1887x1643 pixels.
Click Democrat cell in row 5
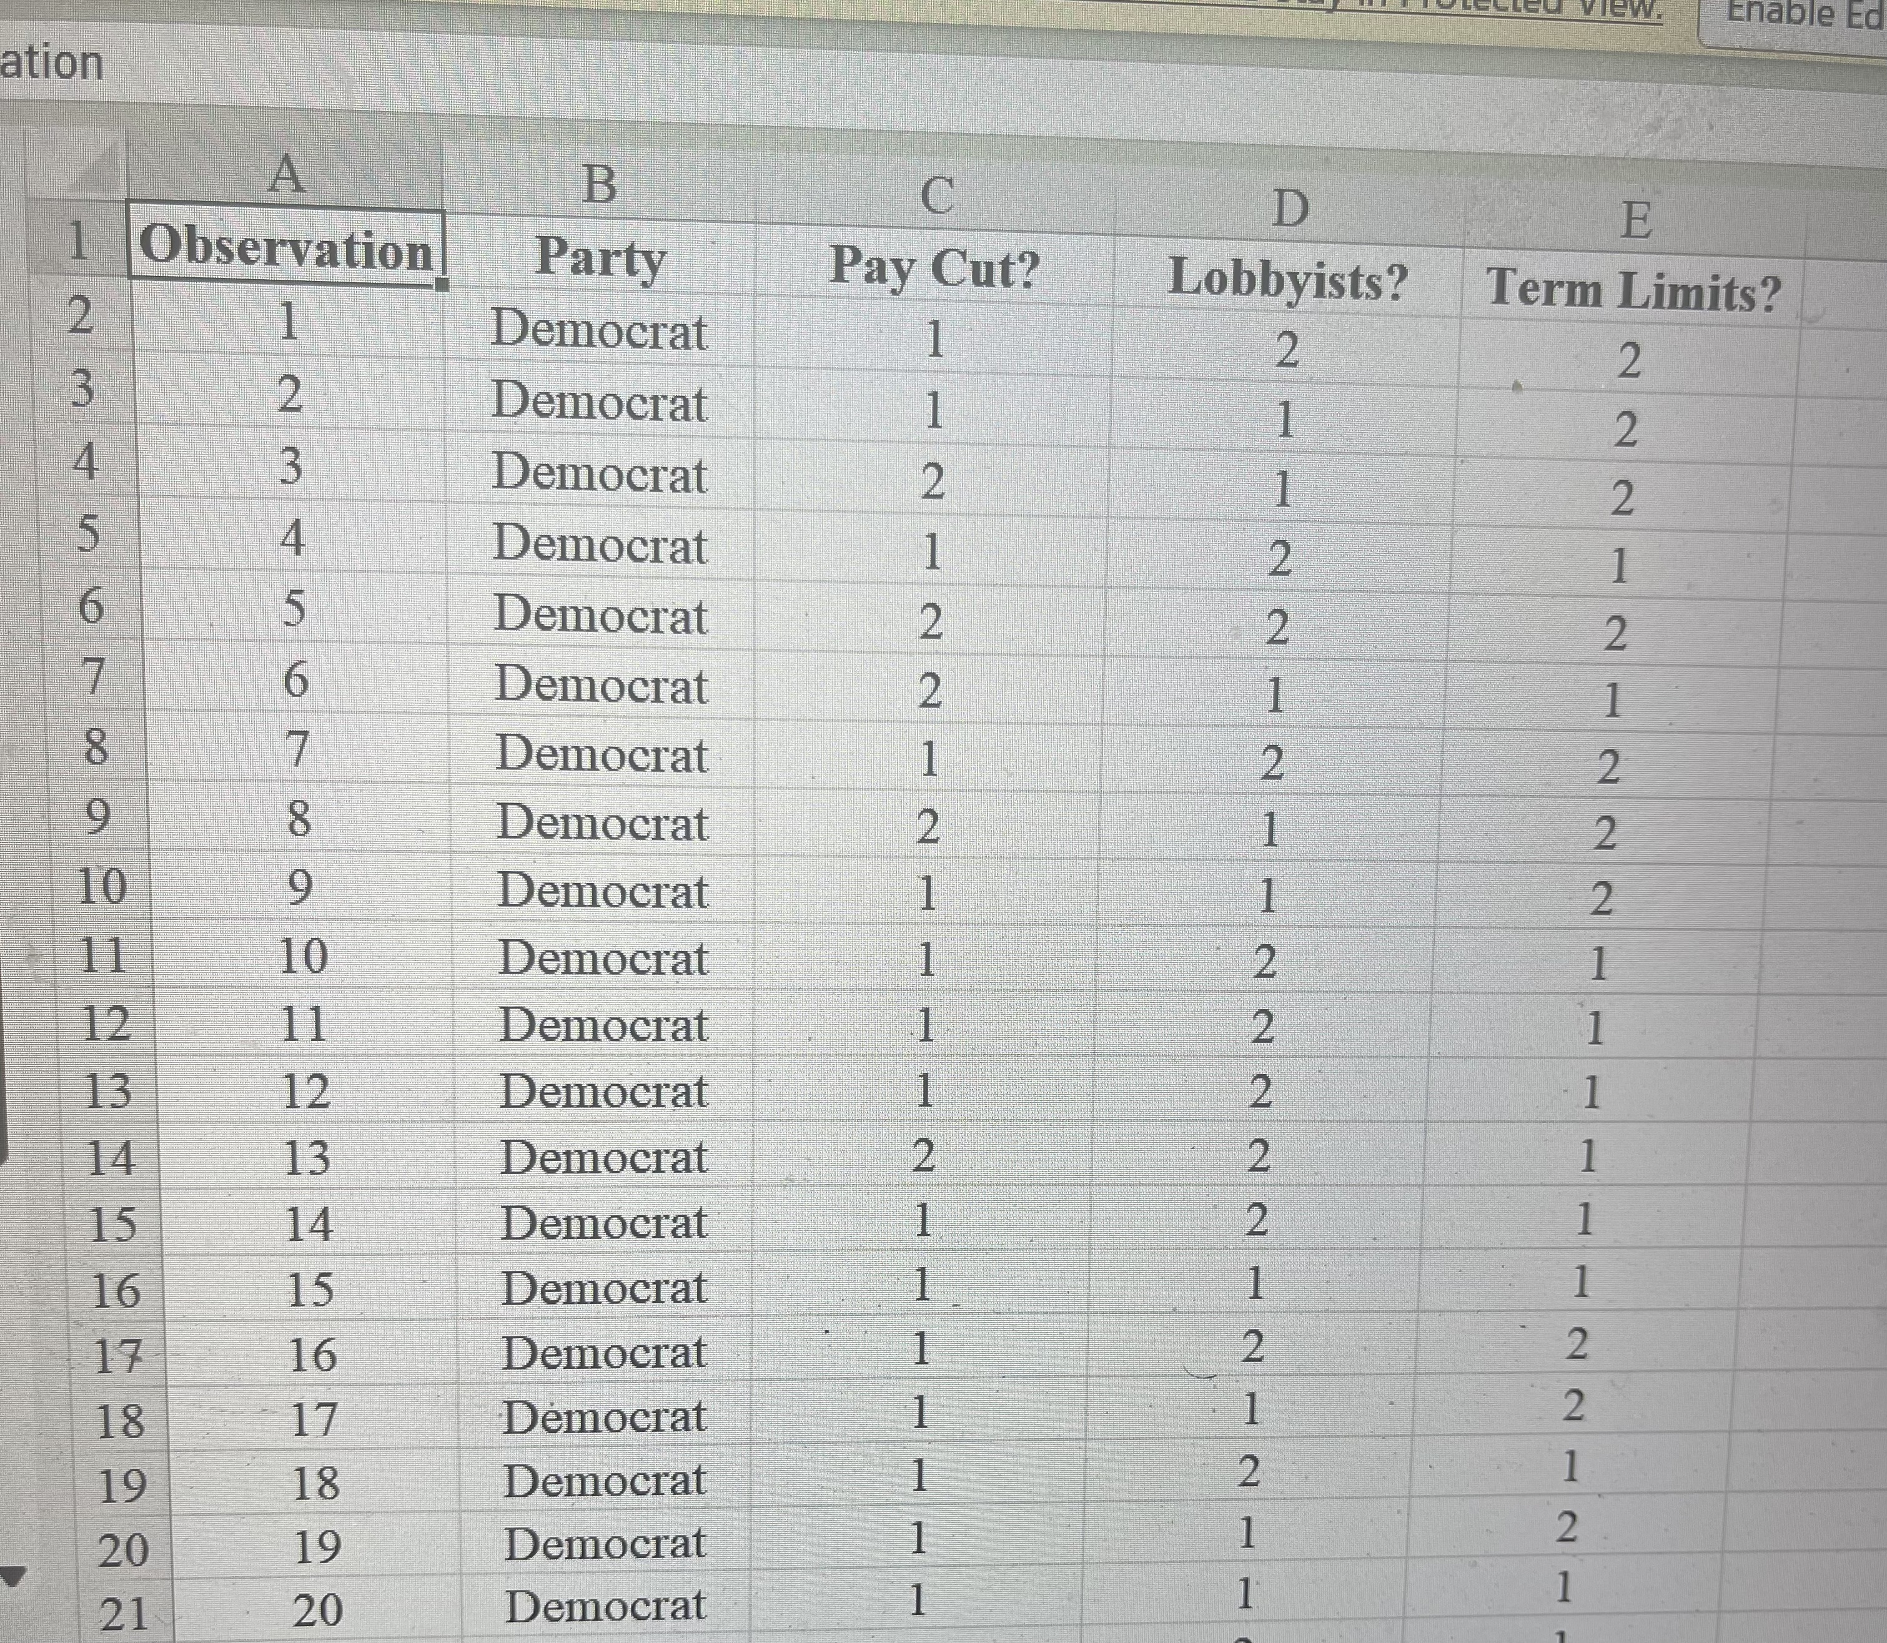[x=600, y=544]
